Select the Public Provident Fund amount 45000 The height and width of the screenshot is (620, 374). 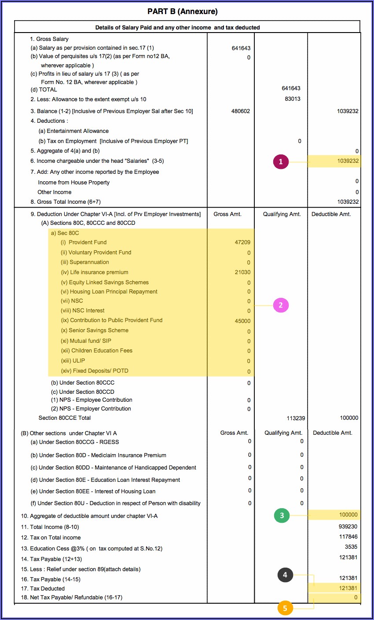(242, 321)
